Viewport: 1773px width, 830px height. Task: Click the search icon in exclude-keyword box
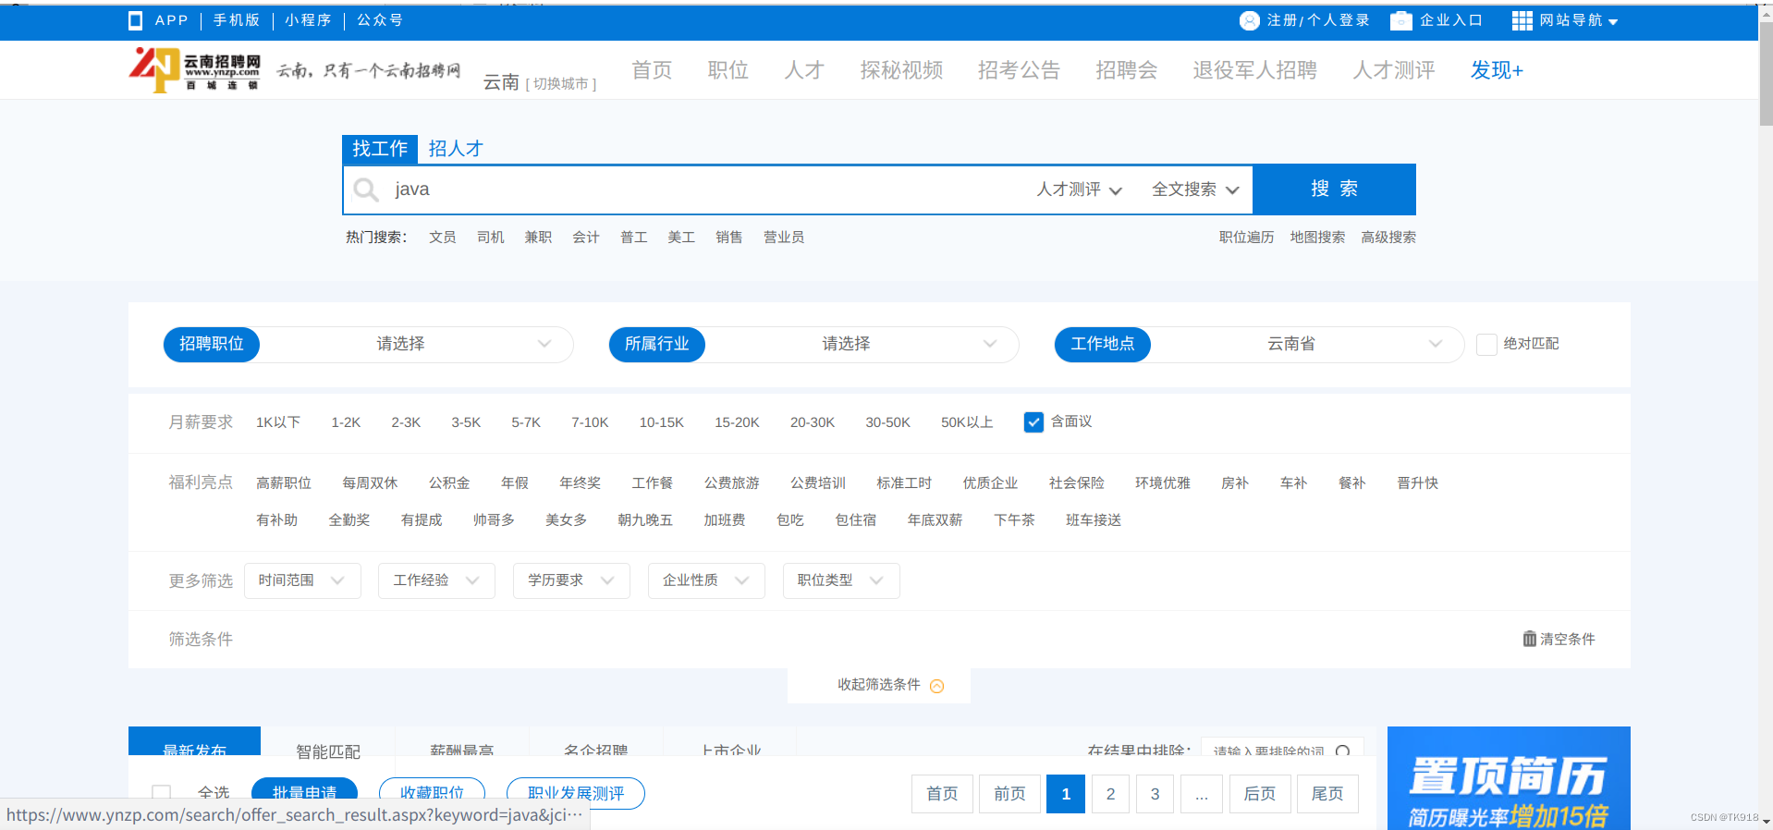[1342, 751]
